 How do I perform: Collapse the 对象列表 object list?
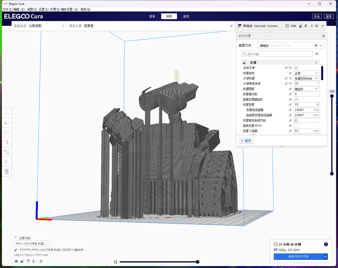16,237
